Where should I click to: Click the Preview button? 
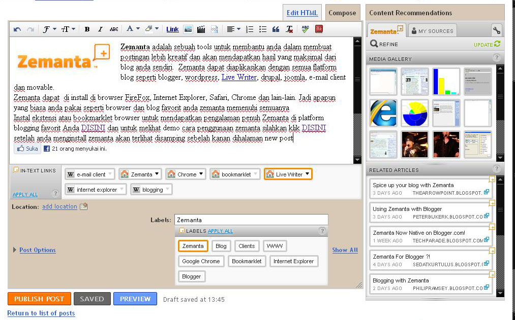[x=135, y=299]
